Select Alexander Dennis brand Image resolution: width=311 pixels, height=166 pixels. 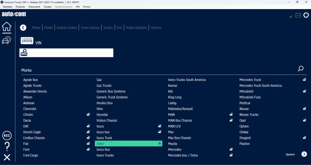(x=35, y=91)
